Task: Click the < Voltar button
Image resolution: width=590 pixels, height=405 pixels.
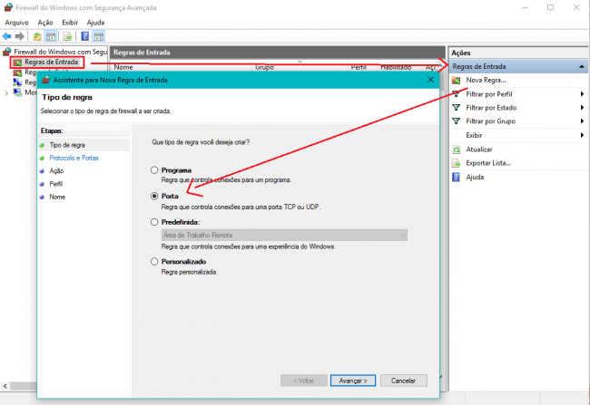Action: pyautogui.click(x=303, y=381)
